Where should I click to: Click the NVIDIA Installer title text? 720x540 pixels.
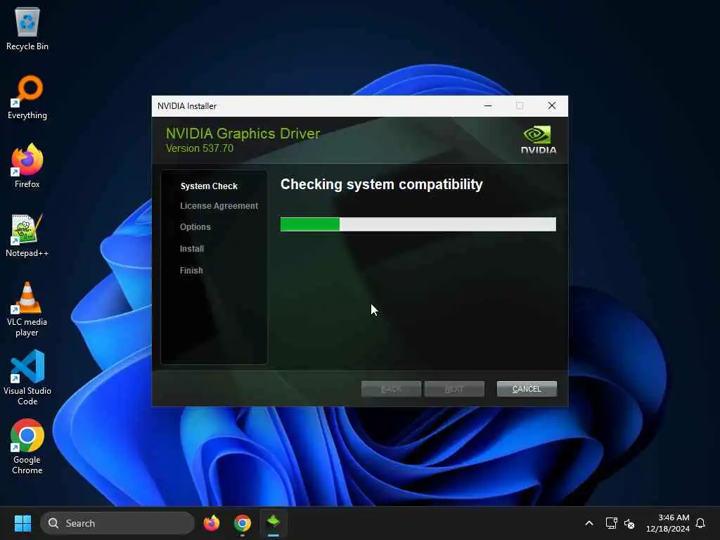[x=187, y=106]
